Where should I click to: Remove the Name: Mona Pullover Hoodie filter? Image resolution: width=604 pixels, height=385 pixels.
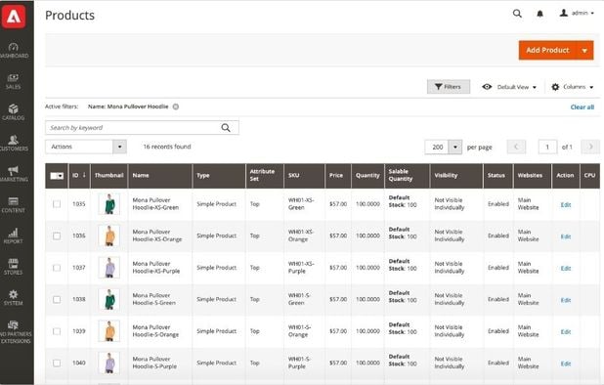coord(176,107)
